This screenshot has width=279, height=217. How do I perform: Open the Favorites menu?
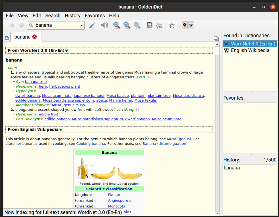pos(95,15)
